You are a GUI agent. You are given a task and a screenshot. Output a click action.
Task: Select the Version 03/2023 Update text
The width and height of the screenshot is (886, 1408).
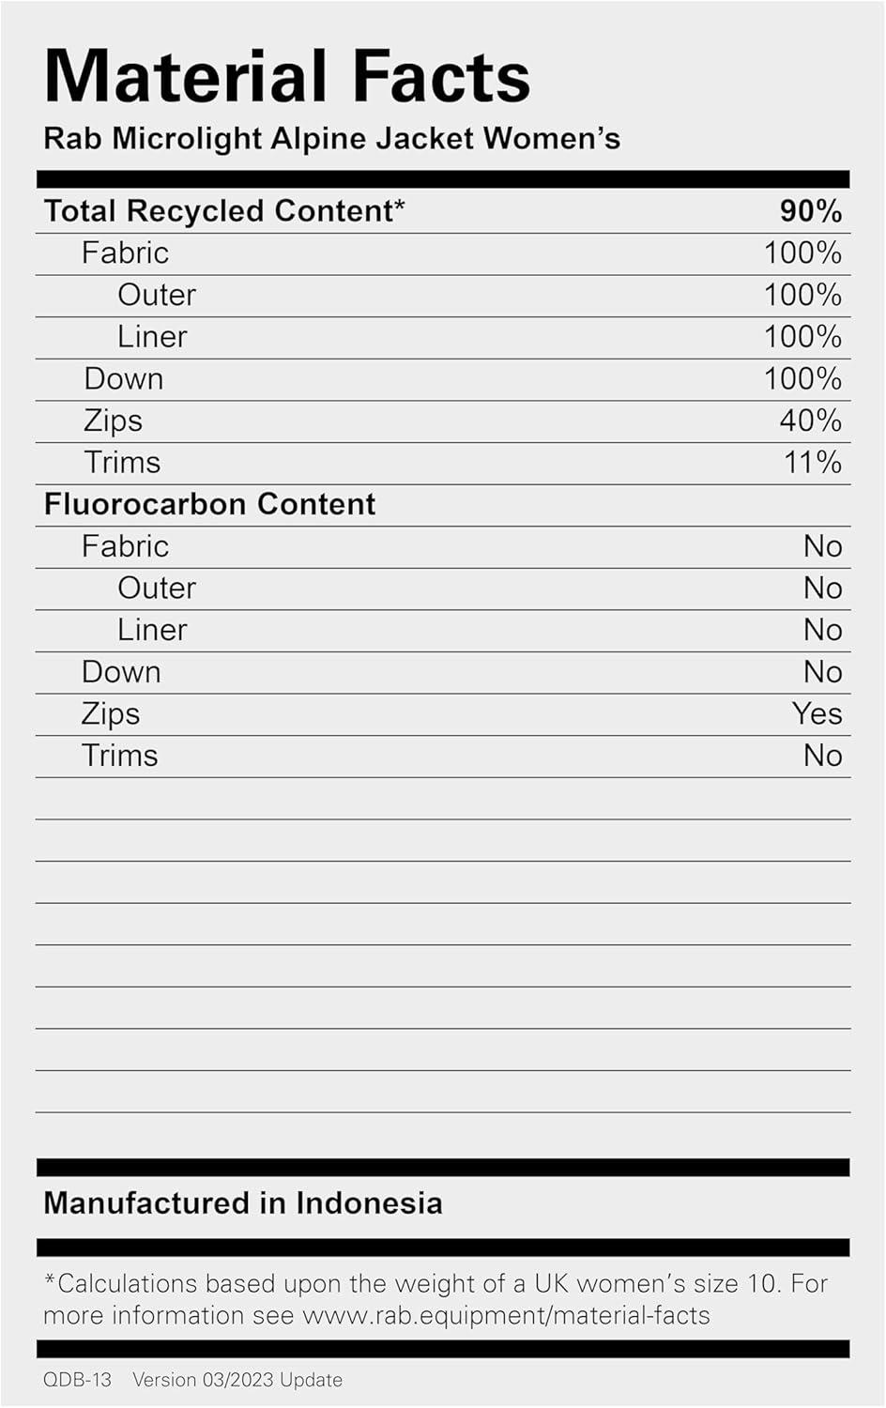237,1380
